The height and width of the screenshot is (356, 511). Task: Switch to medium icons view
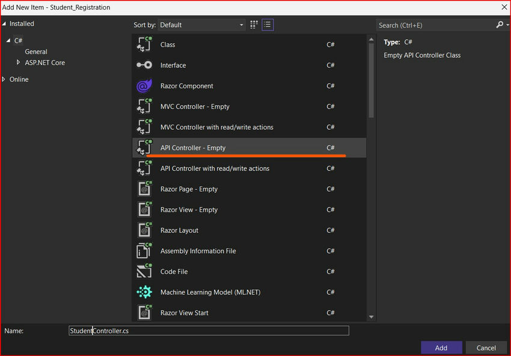click(x=253, y=25)
